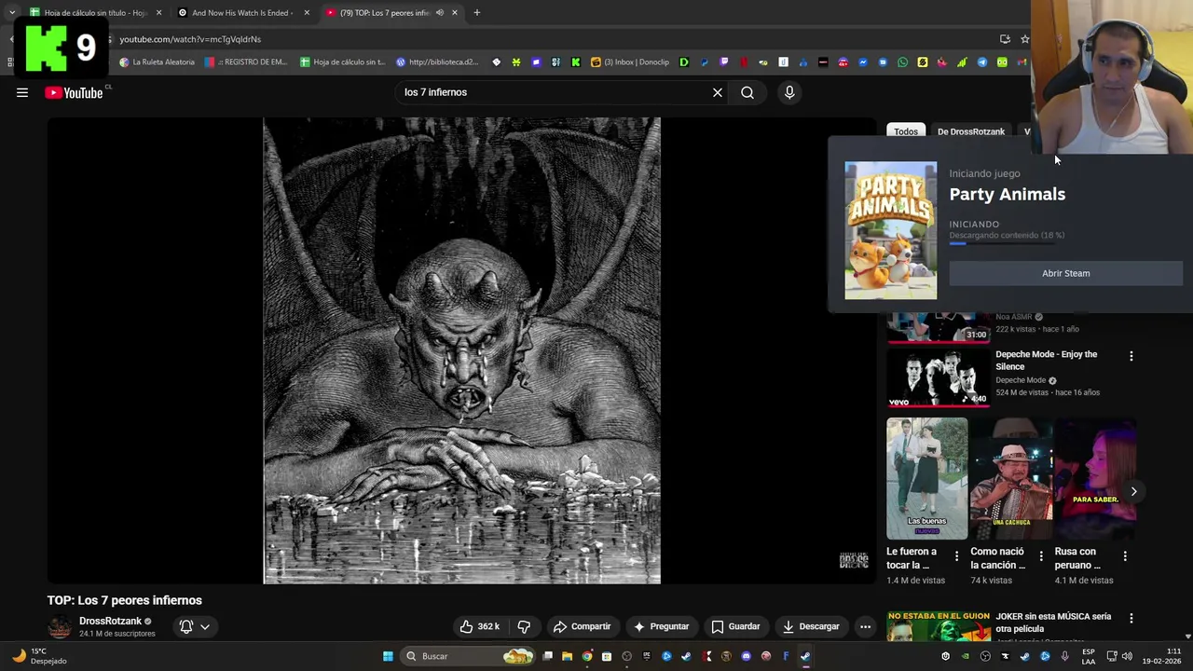This screenshot has width=1193, height=671.
Task: Expand the subscription notification chevron
Action: pos(205,626)
